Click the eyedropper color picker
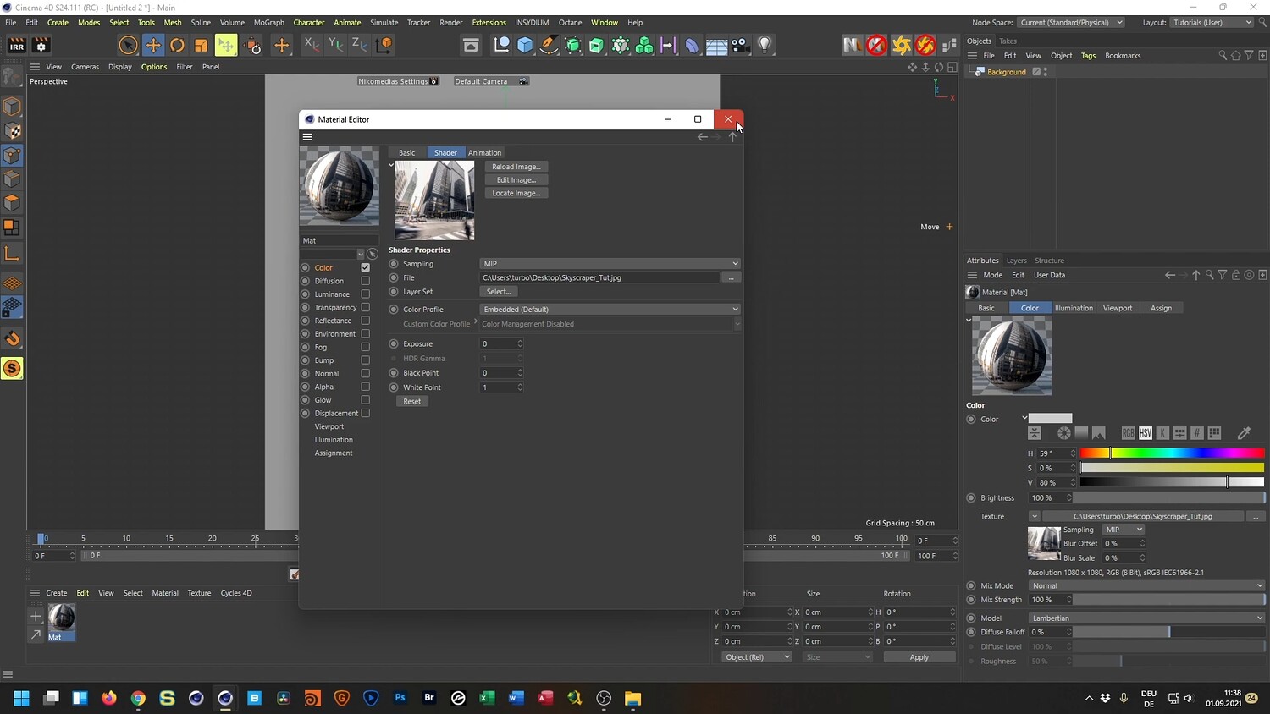 coord(1244,433)
